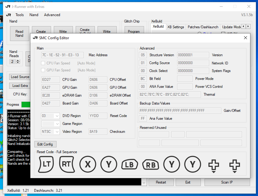Click the backup Ana Fuse Value FF field

click(143, 119)
